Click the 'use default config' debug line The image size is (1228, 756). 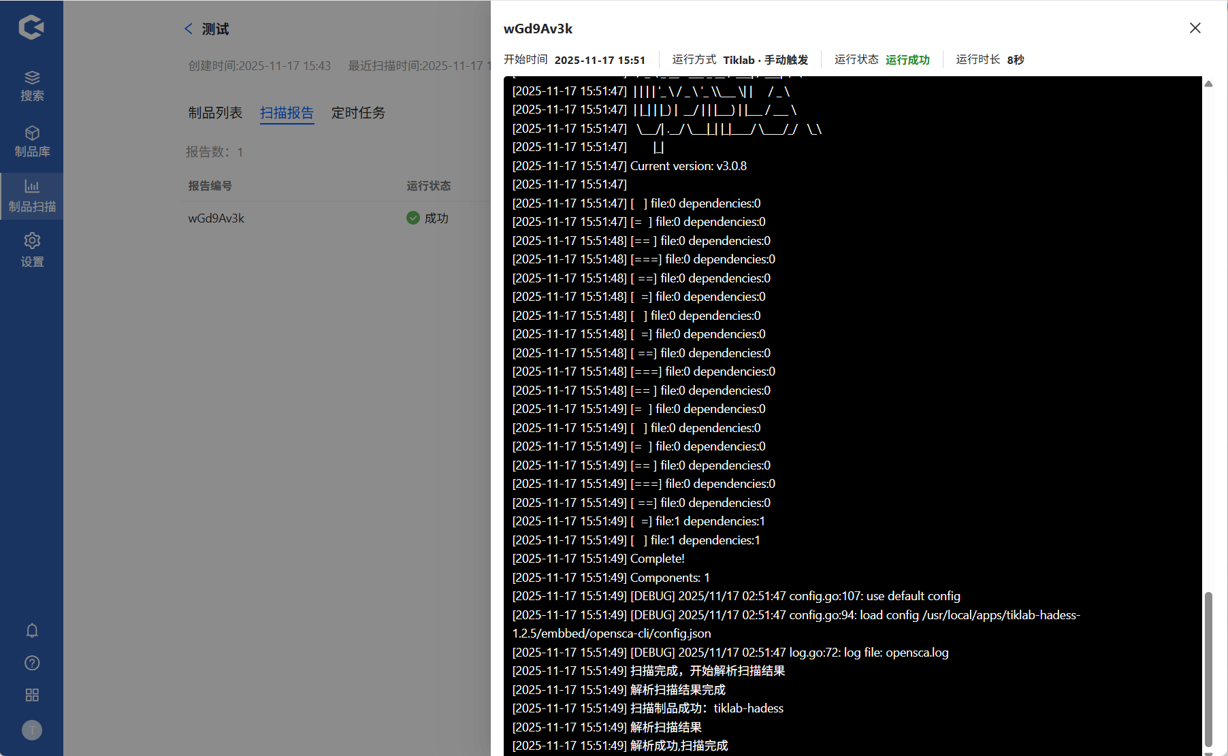tap(736, 596)
